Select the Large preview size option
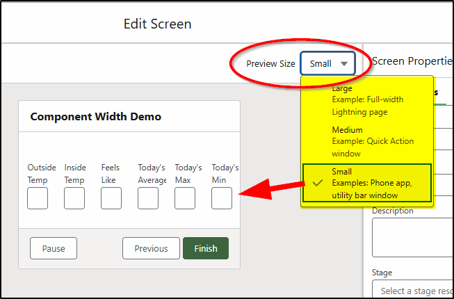The height and width of the screenshot is (299, 454). click(367, 99)
